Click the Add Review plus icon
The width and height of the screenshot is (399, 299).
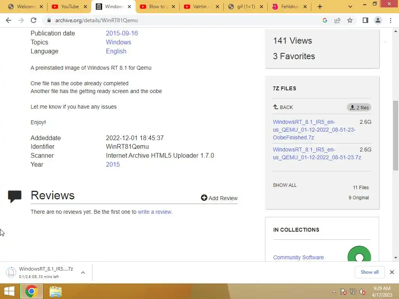click(204, 197)
